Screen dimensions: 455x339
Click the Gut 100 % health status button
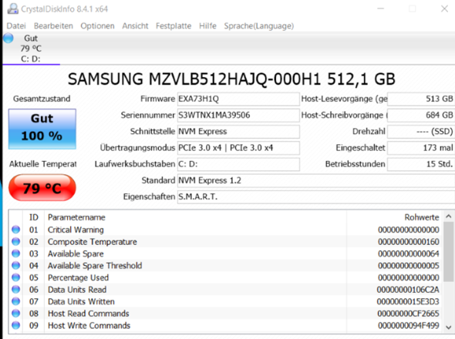(42, 129)
